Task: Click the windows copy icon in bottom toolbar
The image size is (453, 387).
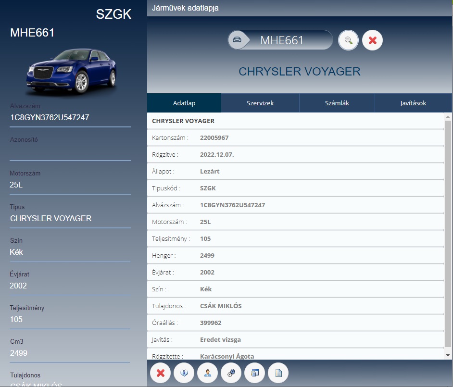Action: click(x=254, y=373)
